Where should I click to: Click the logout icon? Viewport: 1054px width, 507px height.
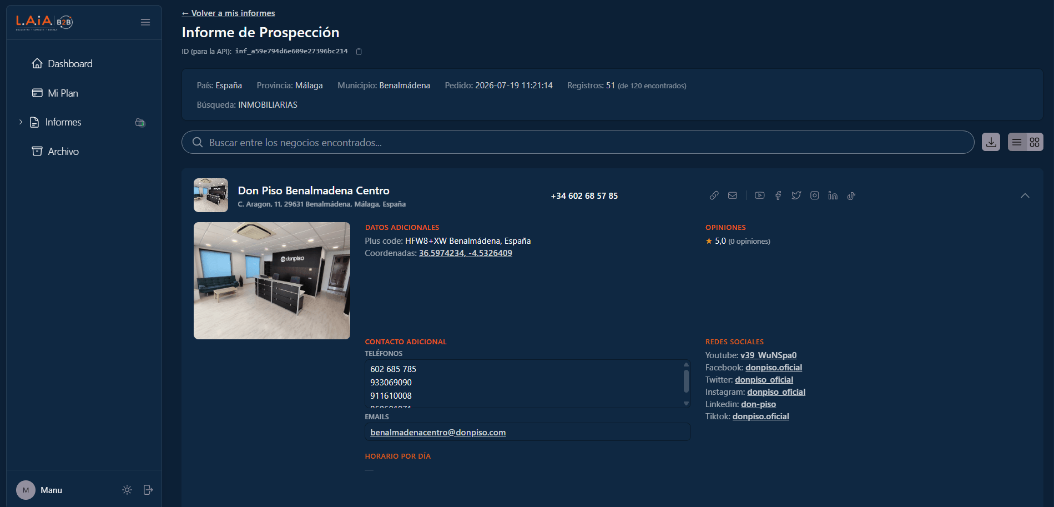(x=148, y=490)
